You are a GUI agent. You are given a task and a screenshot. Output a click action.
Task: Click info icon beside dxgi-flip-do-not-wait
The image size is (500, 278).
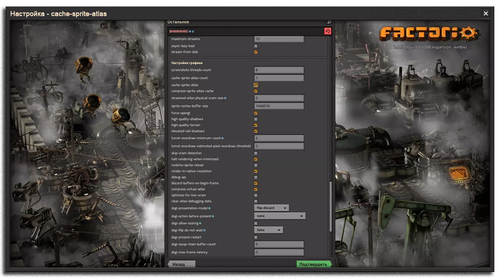(x=204, y=230)
